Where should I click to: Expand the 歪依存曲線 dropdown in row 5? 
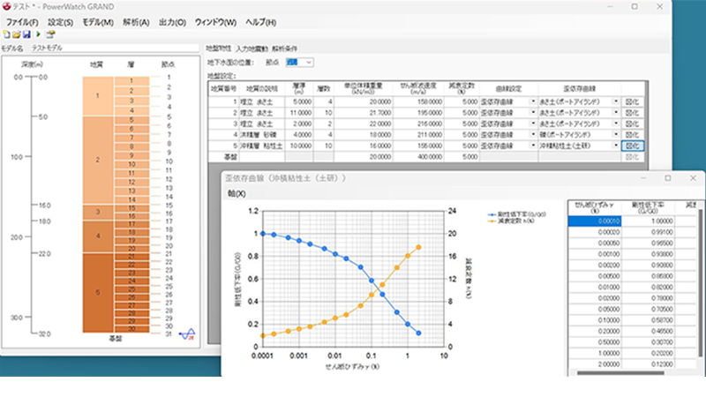616,145
